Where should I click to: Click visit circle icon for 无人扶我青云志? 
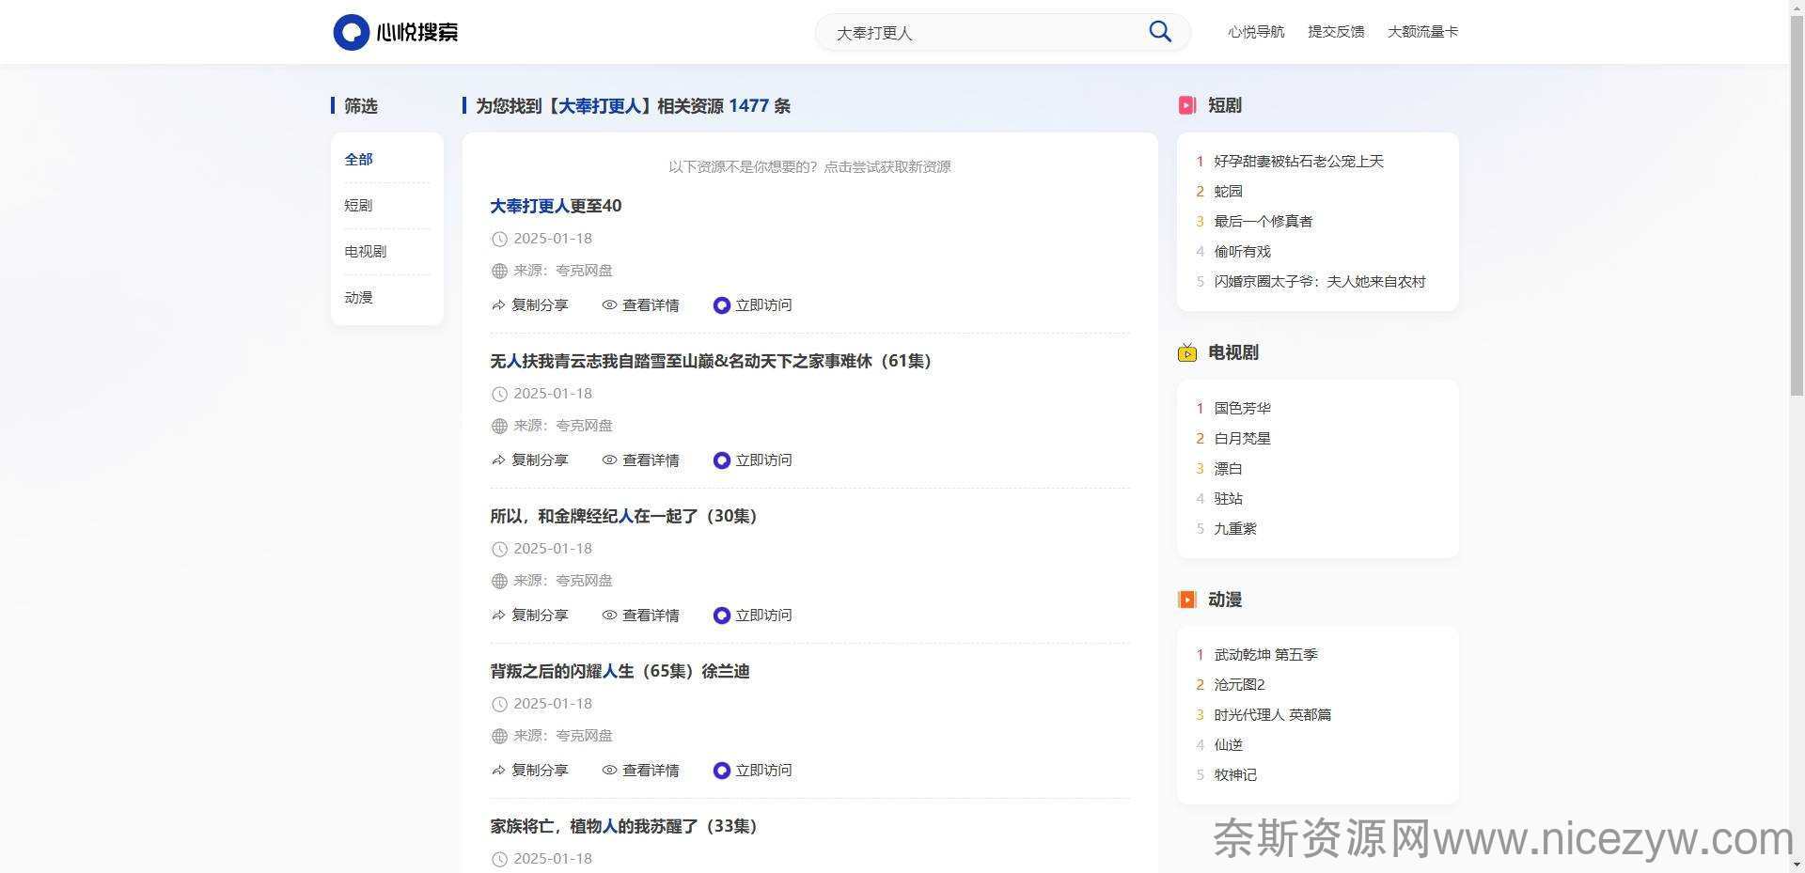(x=721, y=460)
